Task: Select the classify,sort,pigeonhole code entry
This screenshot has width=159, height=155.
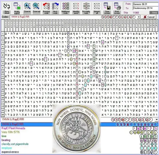Action: [x=15, y=144]
